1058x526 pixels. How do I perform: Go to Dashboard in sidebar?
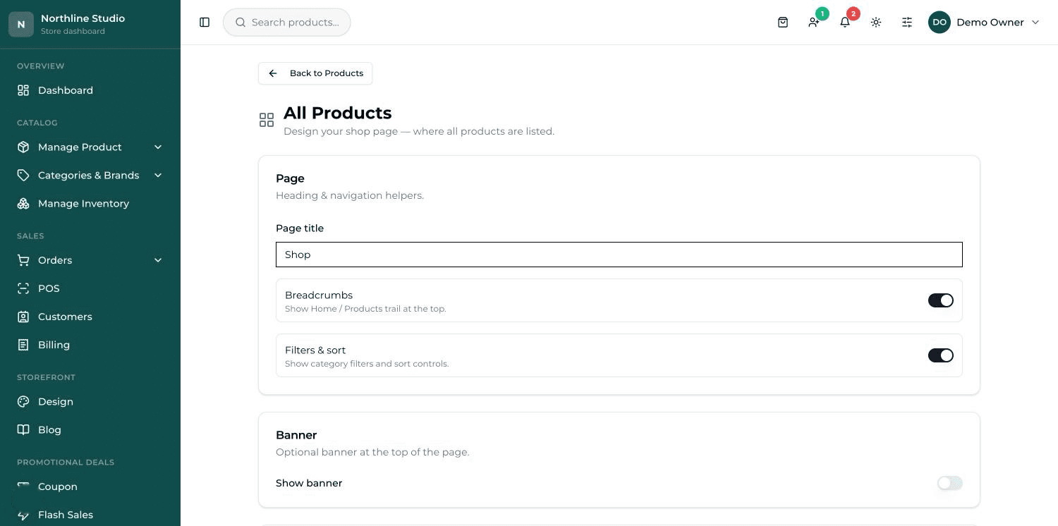[x=90, y=90]
